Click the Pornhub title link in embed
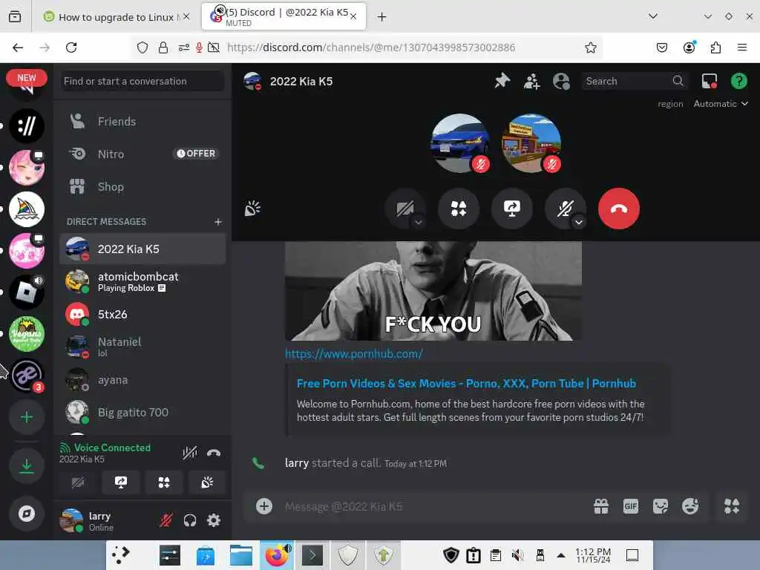This screenshot has width=760, height=570. click(x=466, y=384)
